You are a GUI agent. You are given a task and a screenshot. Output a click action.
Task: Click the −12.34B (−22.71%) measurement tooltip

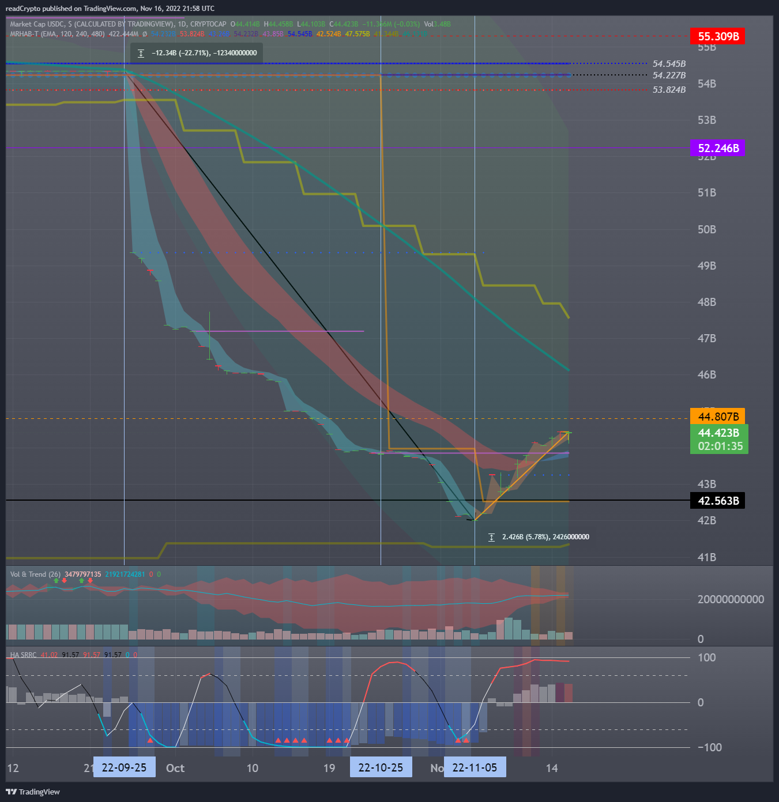(x=197, y=53)
